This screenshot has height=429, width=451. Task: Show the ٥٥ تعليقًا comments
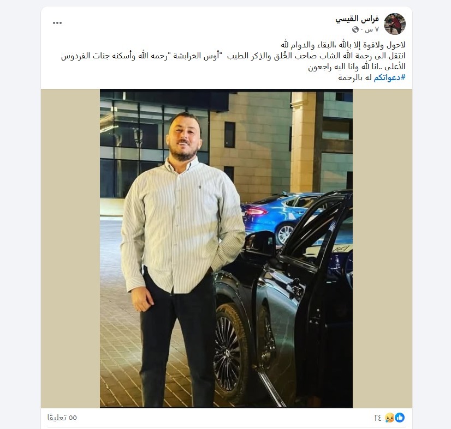click(62, 418)
